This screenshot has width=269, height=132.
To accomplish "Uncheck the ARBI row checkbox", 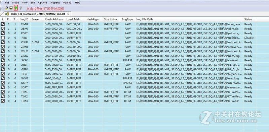I will click(3, 65).
